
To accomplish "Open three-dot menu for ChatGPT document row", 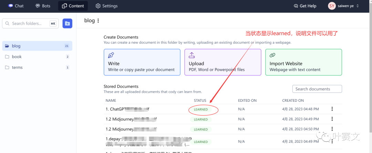I will (x=332, y=109).
